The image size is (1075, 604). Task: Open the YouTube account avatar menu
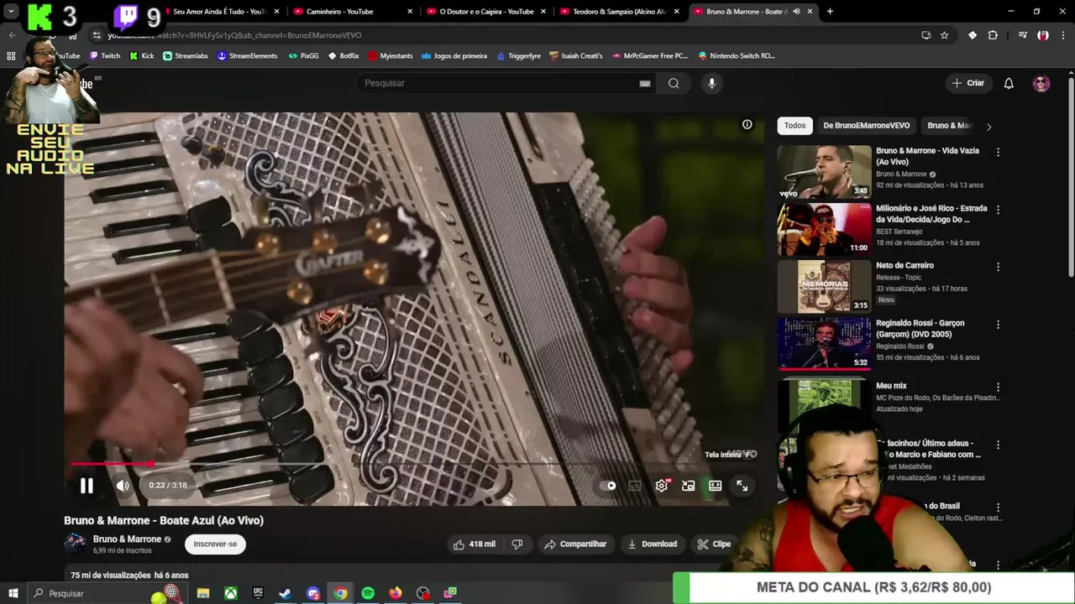1041,83
